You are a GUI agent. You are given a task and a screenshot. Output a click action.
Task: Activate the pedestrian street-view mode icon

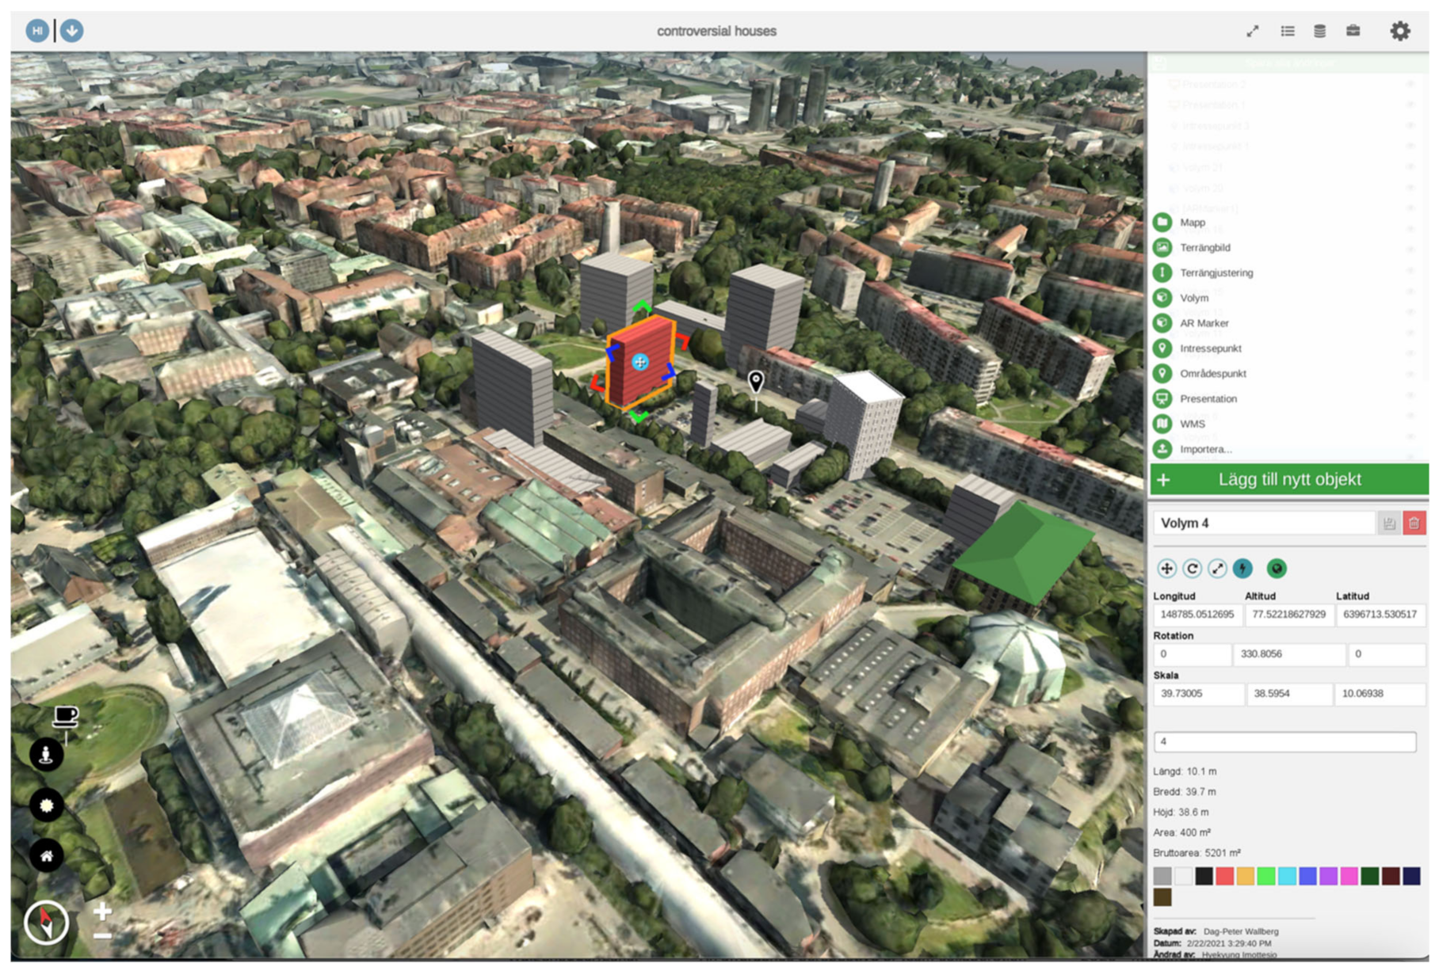(x=46, y=753)
